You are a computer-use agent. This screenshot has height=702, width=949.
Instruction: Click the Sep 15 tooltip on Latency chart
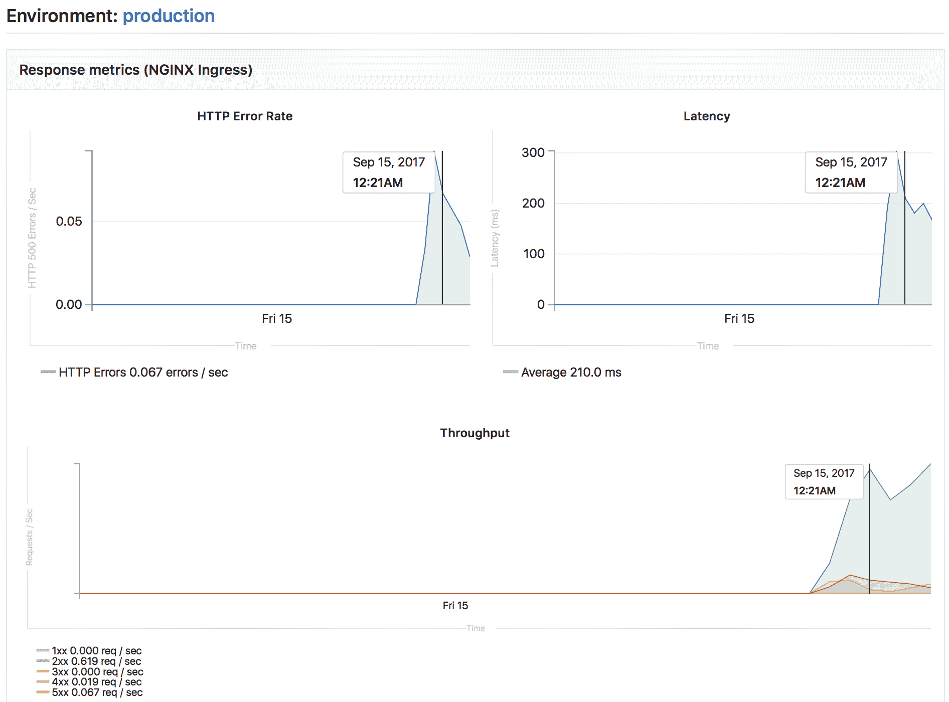(x=851, y=172)
